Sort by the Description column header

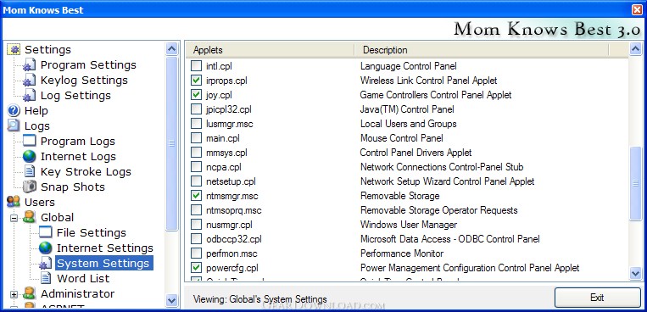coord(481,50)
